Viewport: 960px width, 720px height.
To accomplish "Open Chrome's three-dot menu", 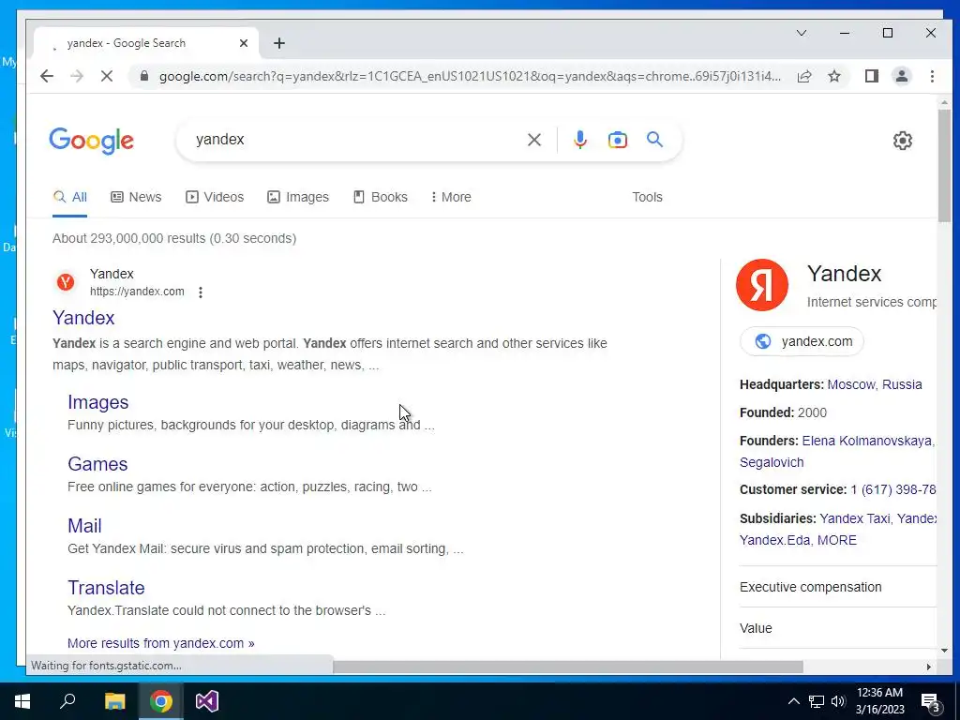I will pos(932,76).
